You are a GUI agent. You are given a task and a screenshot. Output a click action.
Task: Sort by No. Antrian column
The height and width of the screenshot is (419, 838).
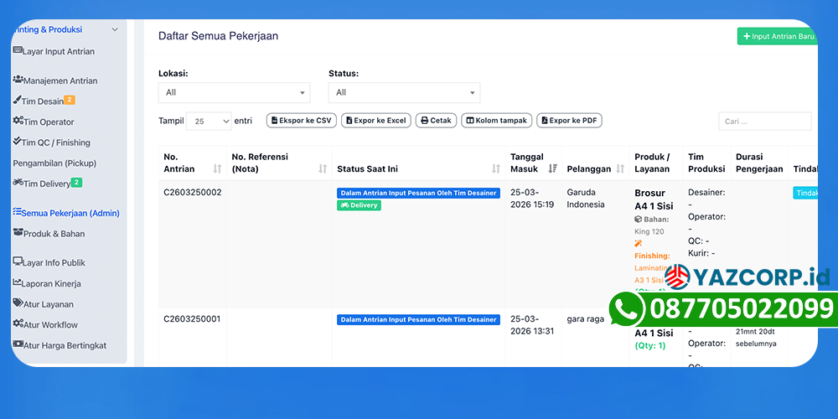click(x=193, y=163)
